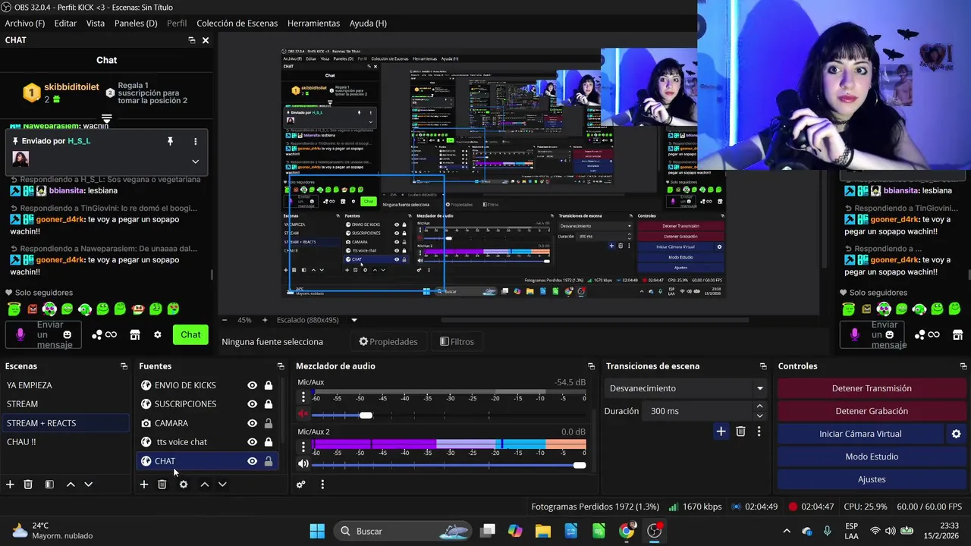The height and width of the screenshot is (546, 971).
Task: Click Detener Transmisión button
Action: [872, 388]
